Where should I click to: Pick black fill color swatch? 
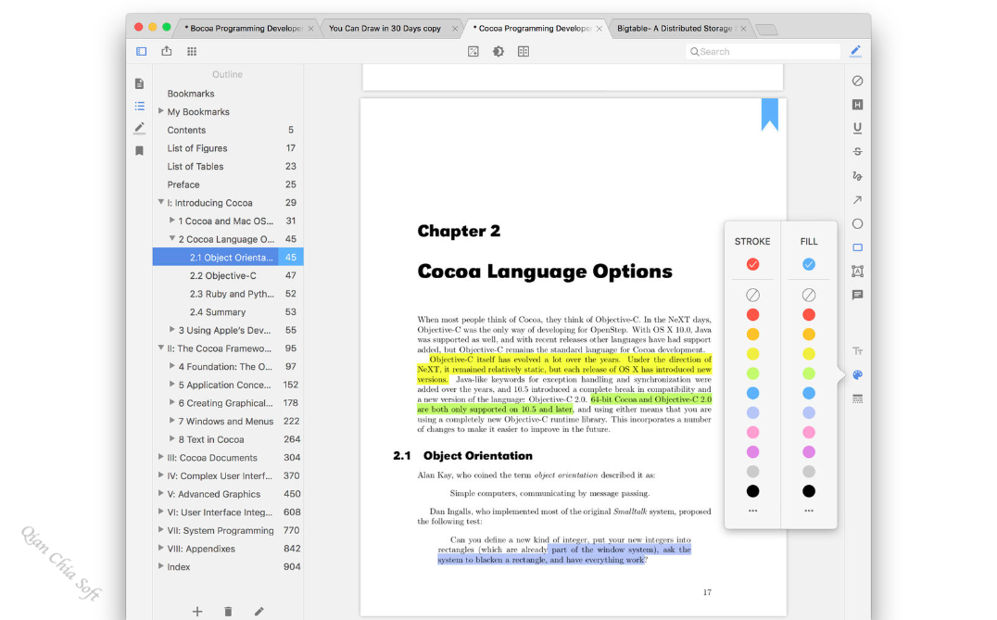pyautogui.click(x=809, y=491)
